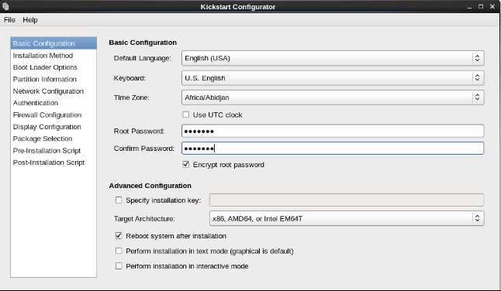The height and width of the screenshot is (291, 501).
Task: Close the Kickstart Configurator window
Action: click(492, 7)
